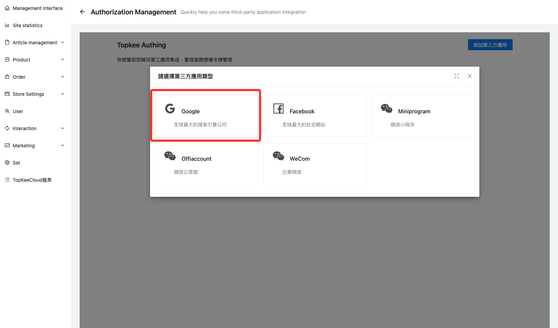Expand the Store Settings chevron
Screen dimensions: 558x328
[62, 94]
